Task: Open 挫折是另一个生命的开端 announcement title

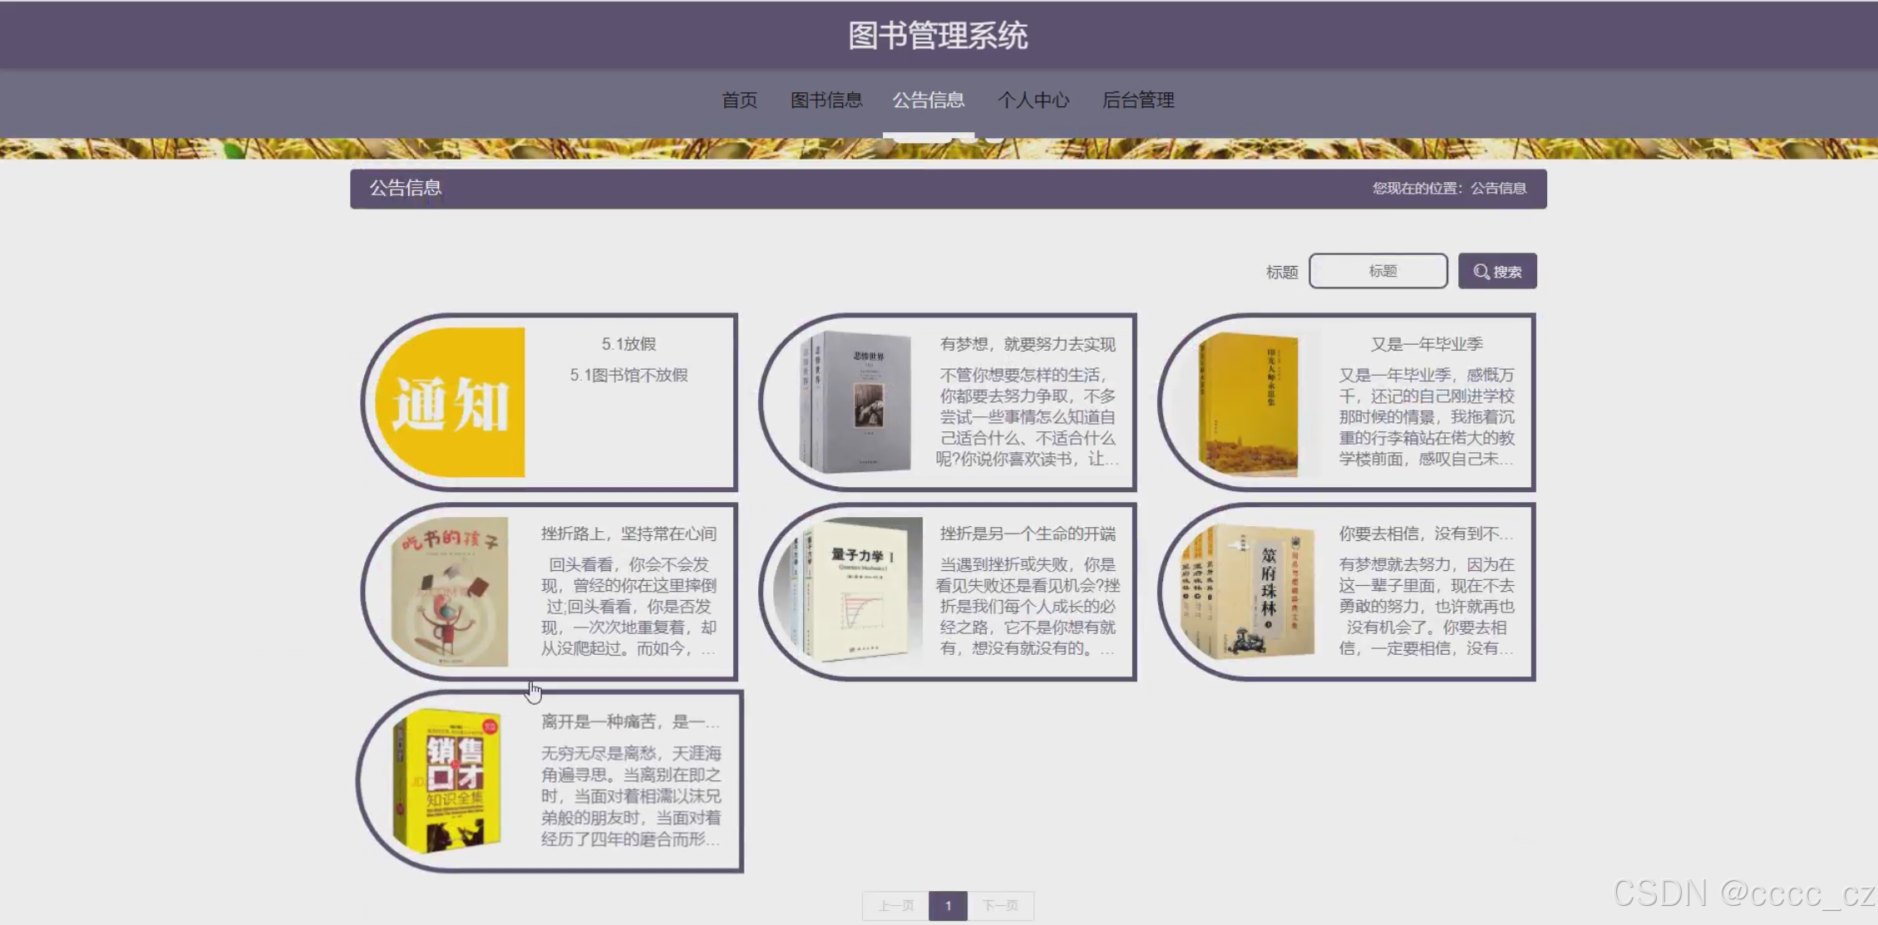Action: [x=1028, y=534]
